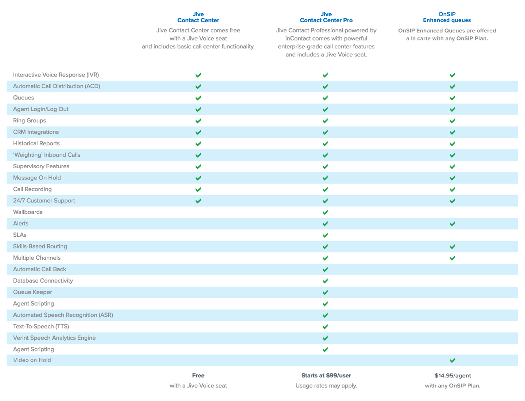Screen dimensions: 525x401
Task: Click the IVR checkmark under Jive Contact Center
Action: click(x=198, y=75)
